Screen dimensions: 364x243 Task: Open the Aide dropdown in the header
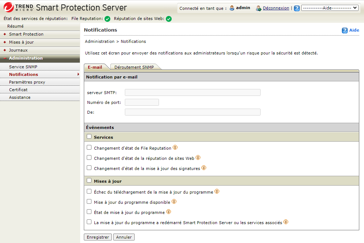(x=330, y=8)
